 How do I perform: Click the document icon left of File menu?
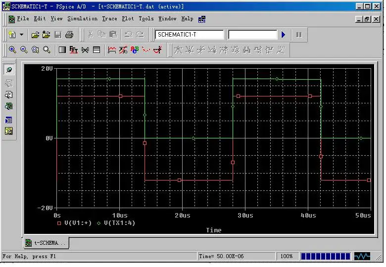(11, 19)
